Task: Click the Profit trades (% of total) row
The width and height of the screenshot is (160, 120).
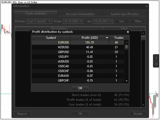Action: (x=78, y=100)
